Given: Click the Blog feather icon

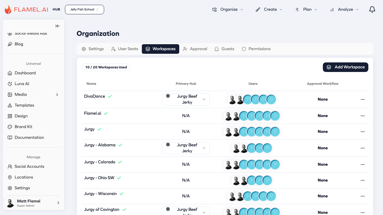Looking at the screenshot, I should 10,44.
